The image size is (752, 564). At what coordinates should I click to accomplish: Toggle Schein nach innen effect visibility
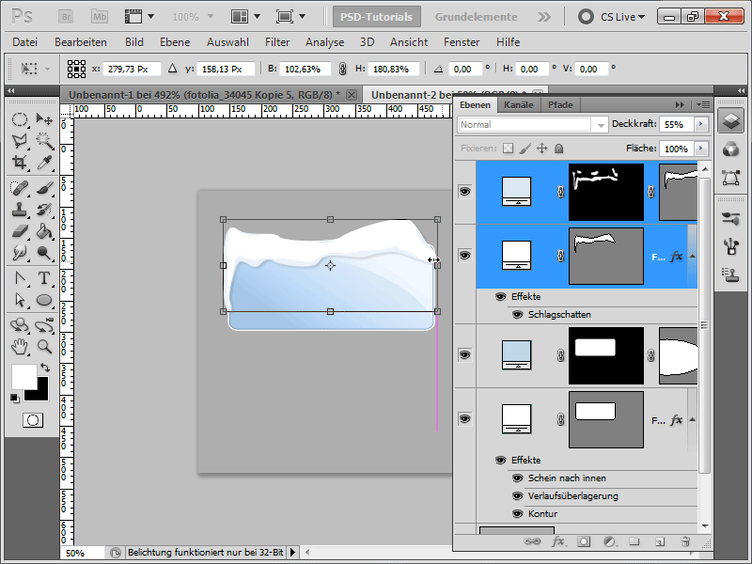coord(518,478)
